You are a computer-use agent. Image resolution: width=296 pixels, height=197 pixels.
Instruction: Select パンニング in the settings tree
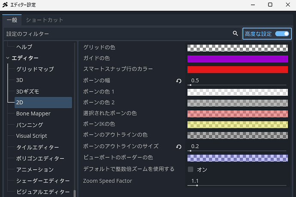pyautogui.click(x=30, y=125)
